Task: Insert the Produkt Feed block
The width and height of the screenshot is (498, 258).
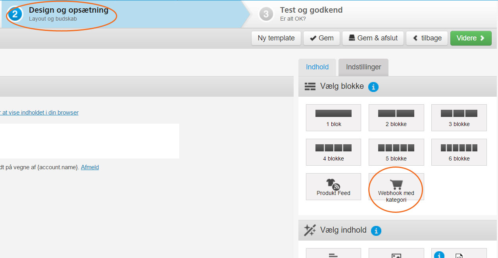Action: pyautogui.click(x=333, y=187)
